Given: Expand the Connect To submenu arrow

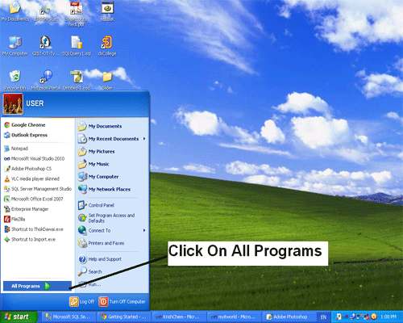Looking at the screenshot, I should pos(144,230).
